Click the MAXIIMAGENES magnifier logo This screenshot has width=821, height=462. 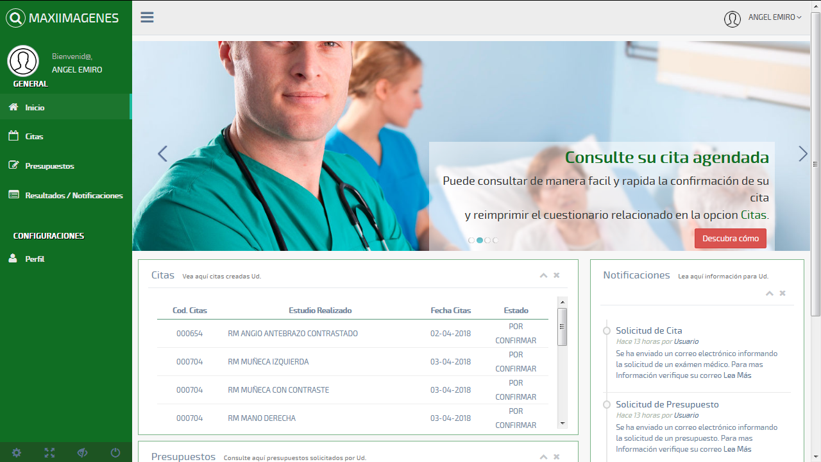coord(15,18)
